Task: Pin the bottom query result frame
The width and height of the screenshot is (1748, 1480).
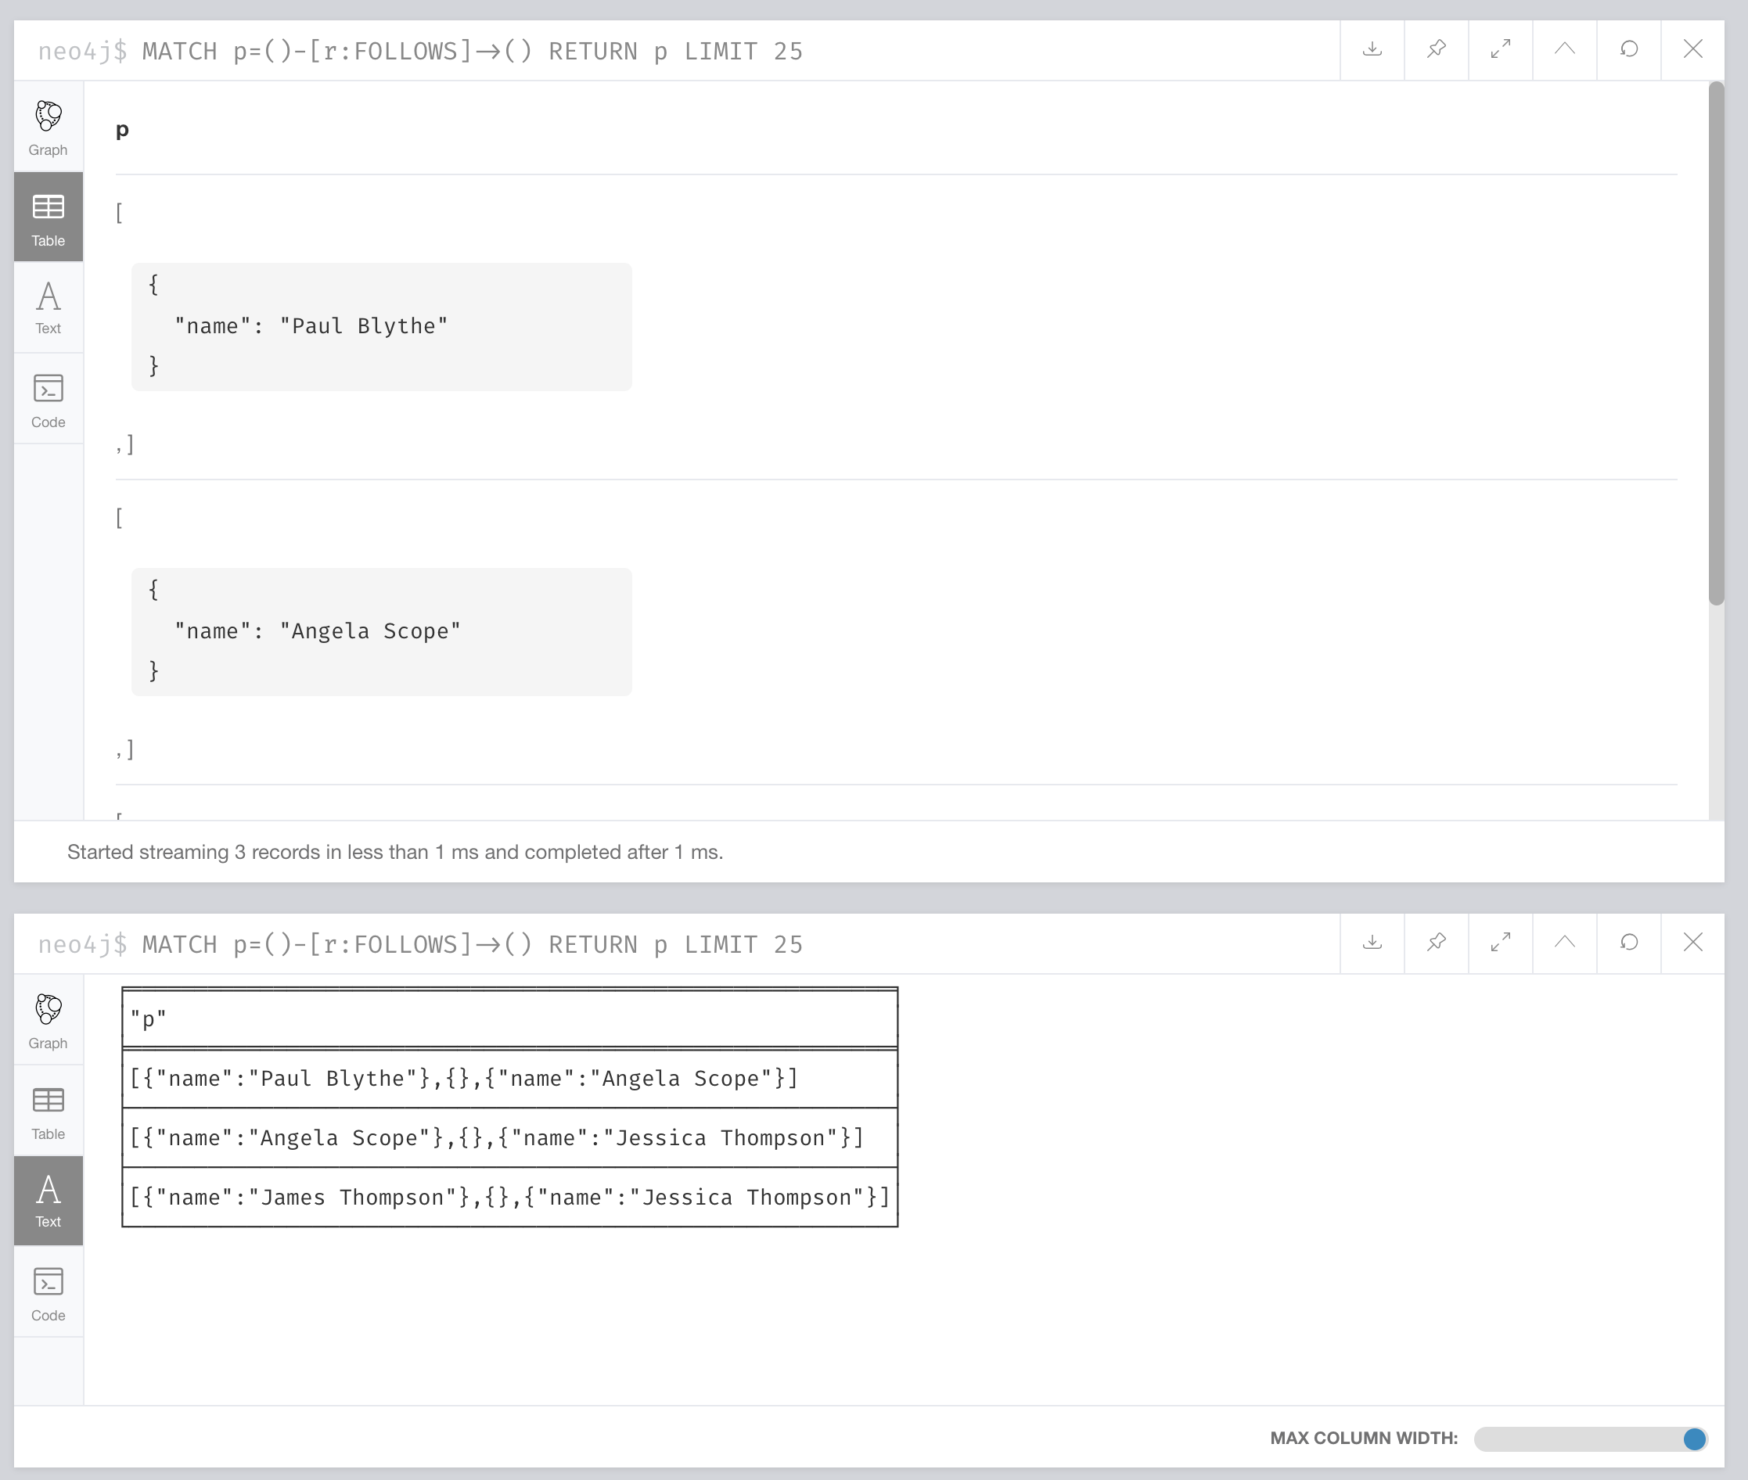Action: click(x=1436, y=942)
